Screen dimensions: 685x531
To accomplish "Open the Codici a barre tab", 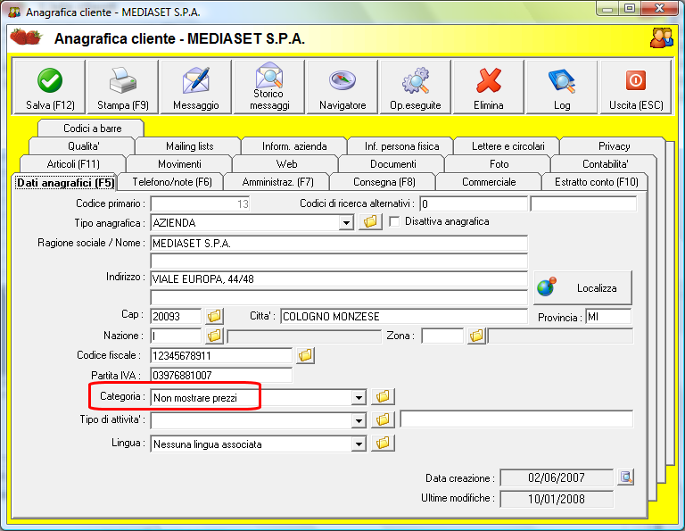I will click(x=92, y=128).
